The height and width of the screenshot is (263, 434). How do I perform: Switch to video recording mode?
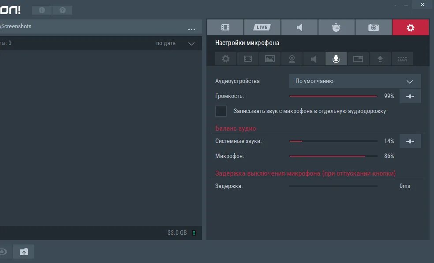coord(225,27)
